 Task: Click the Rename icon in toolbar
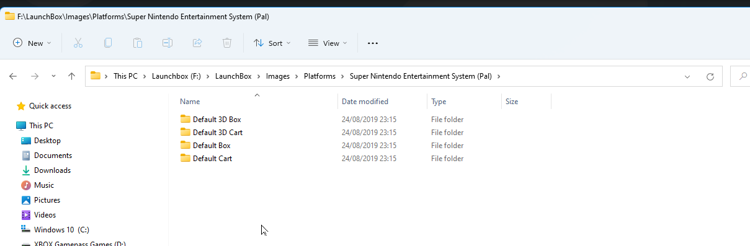167,43
